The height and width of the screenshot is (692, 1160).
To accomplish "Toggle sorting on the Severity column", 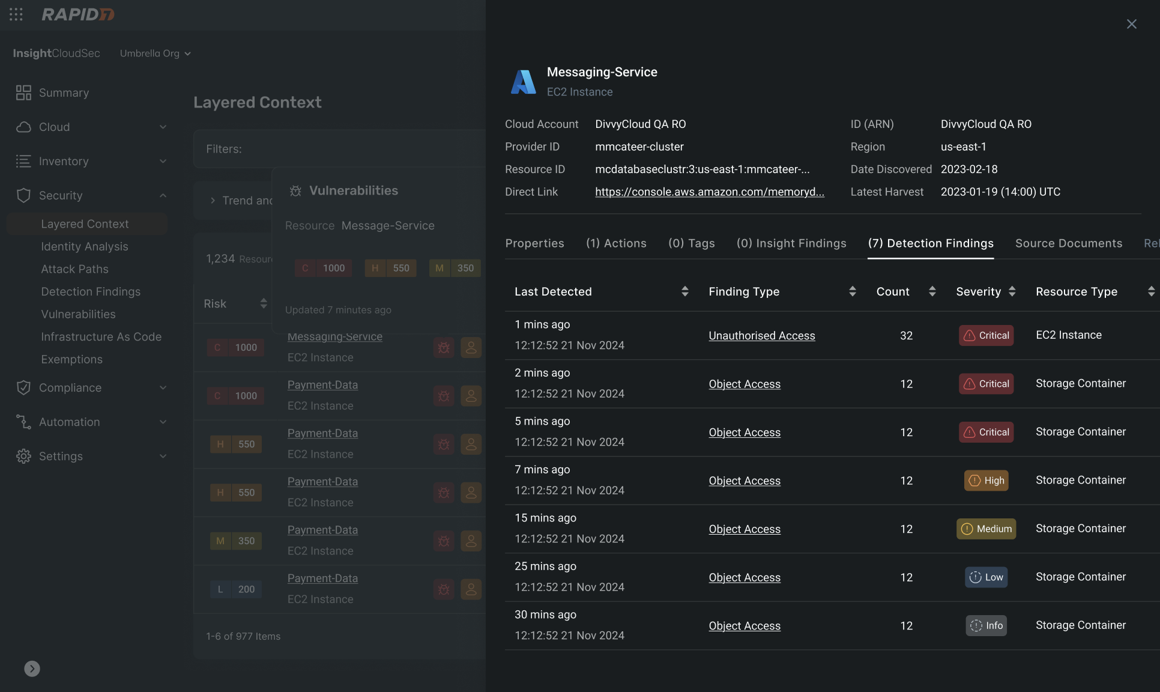I will (x=1012, y=291).
